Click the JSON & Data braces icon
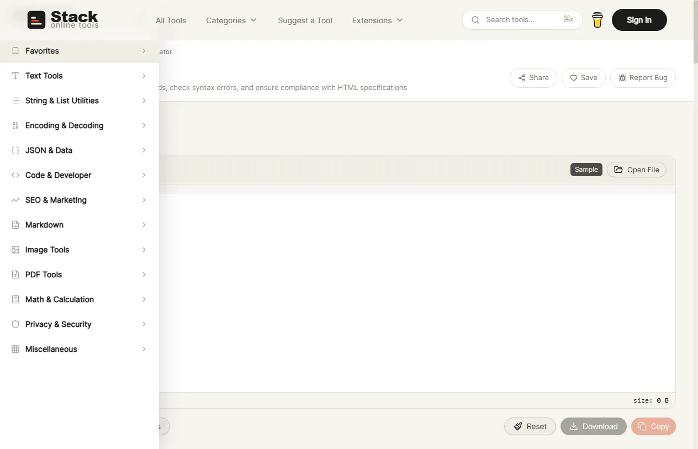 15,150
